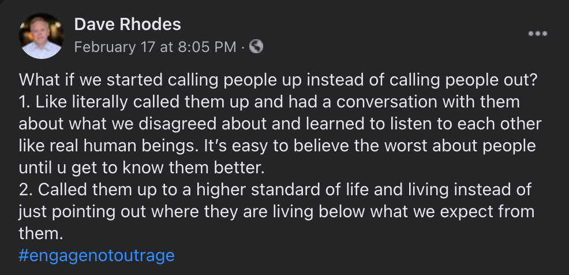Click the line starting "just pointing out where"
This screenshot has height=275, width=569.
(276, 211)
